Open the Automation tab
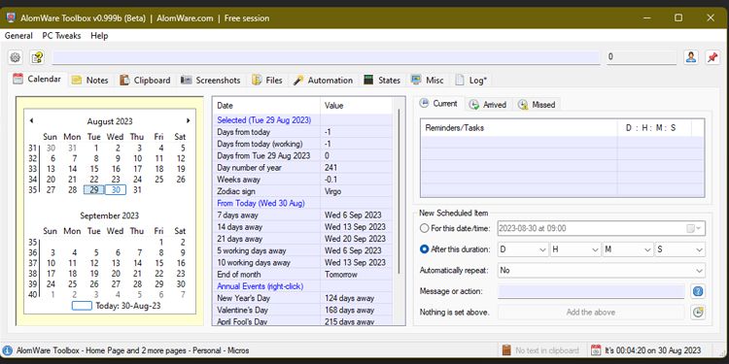Viewport: 729px width, 364px height. 323,80
